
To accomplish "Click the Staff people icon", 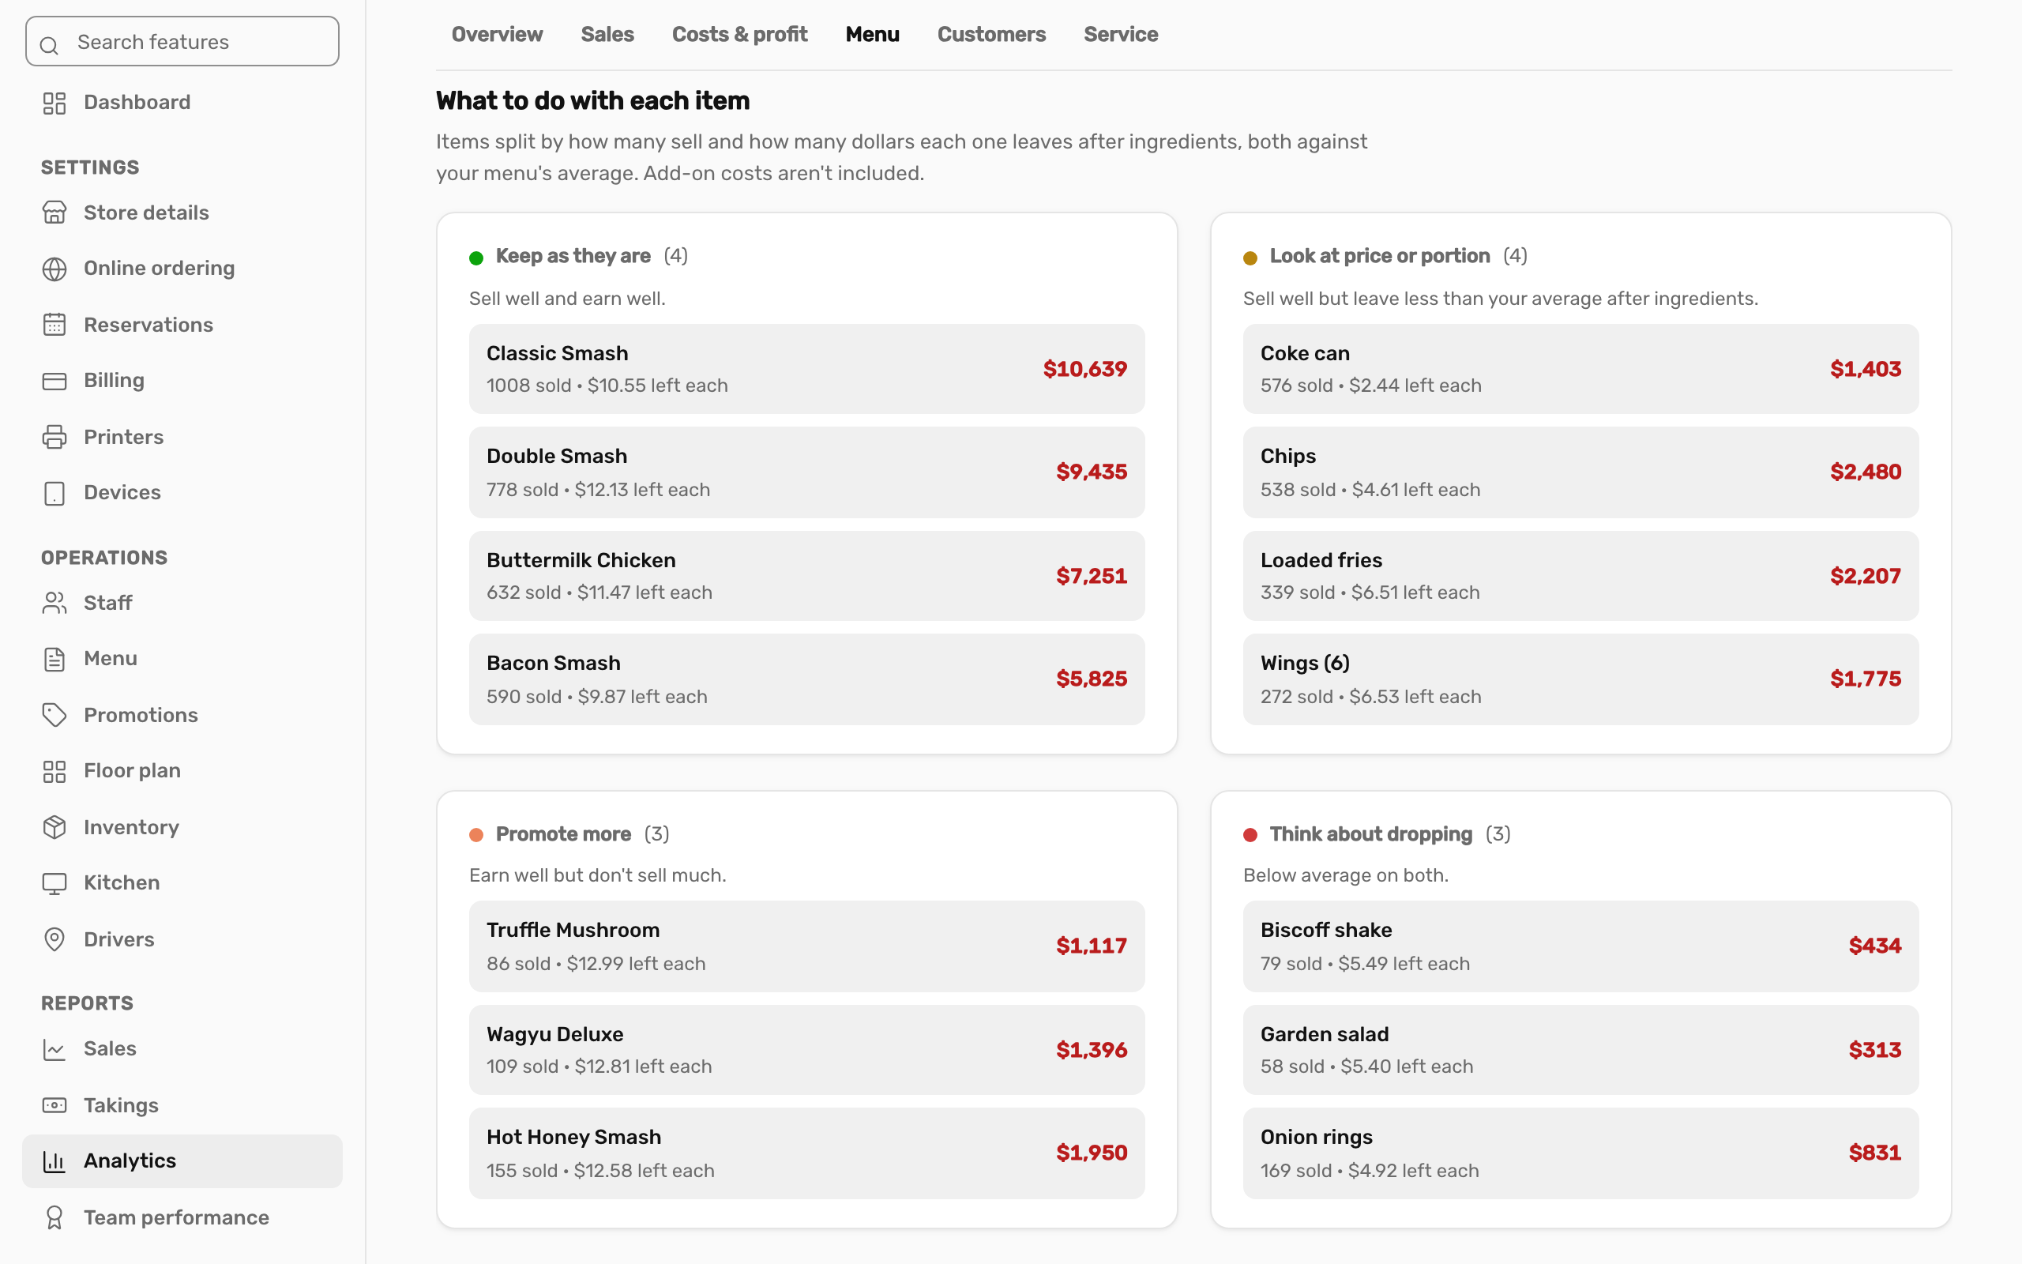I will click(54, 603).
